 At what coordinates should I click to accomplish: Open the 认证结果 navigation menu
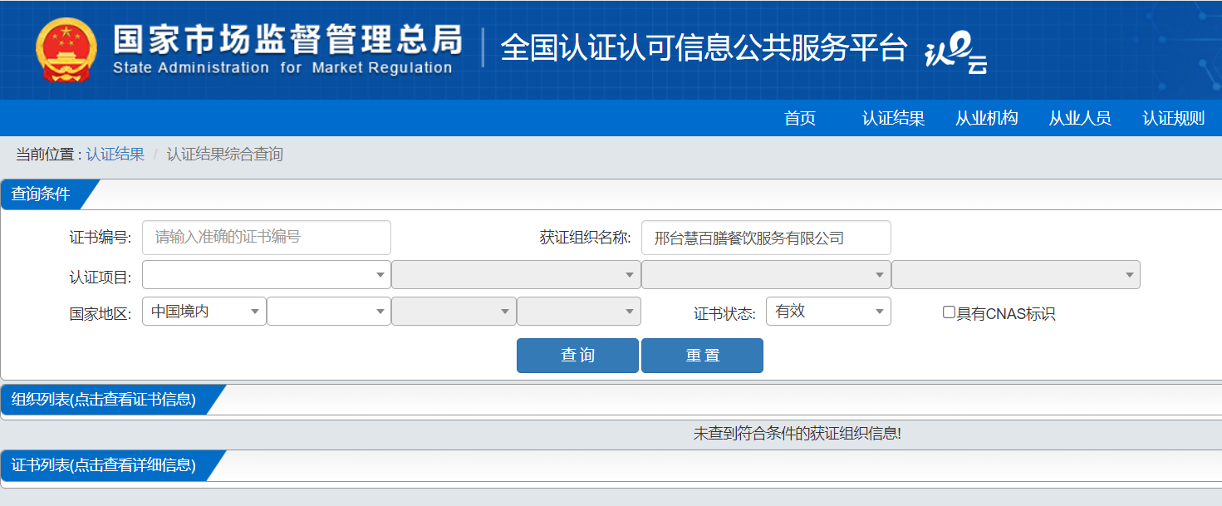[x=893, y=119]
